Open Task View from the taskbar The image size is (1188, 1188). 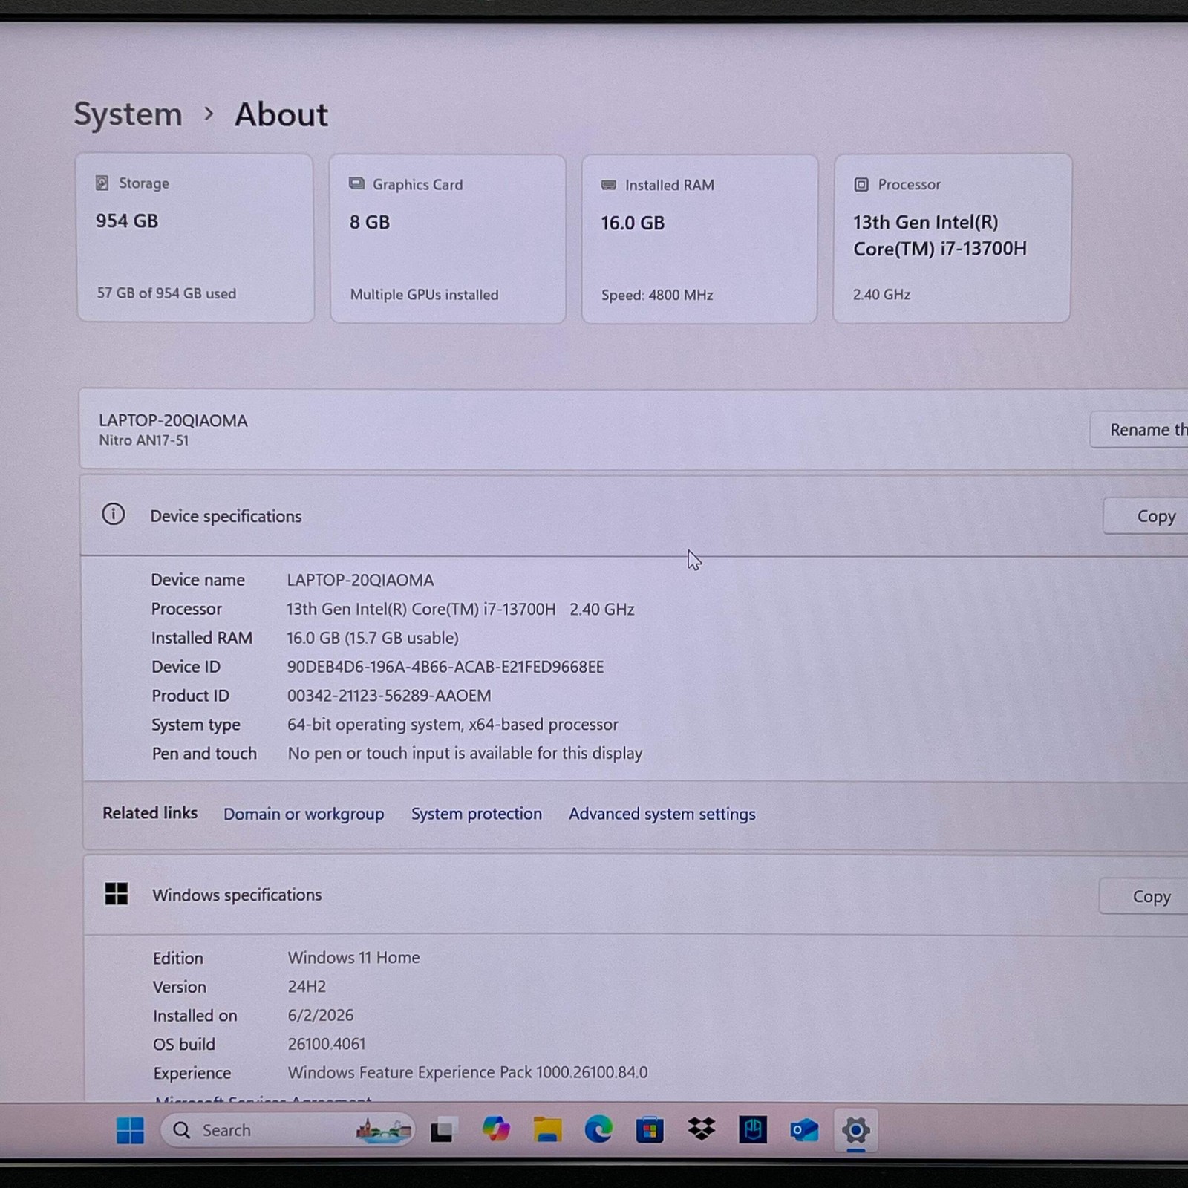coord(443,1130)
